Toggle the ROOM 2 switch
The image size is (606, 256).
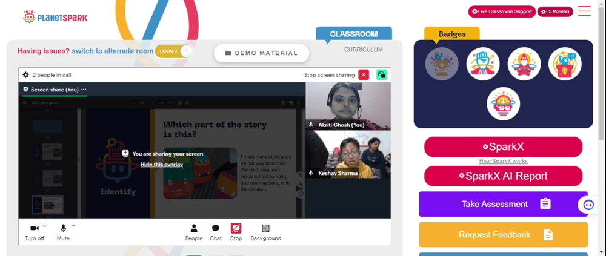click(x=173, y=51)
